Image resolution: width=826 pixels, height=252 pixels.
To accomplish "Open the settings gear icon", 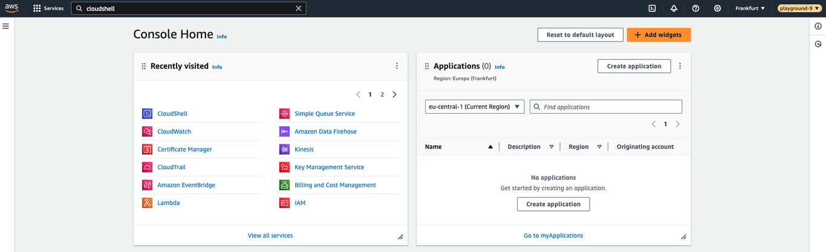I will pos(717,8).
